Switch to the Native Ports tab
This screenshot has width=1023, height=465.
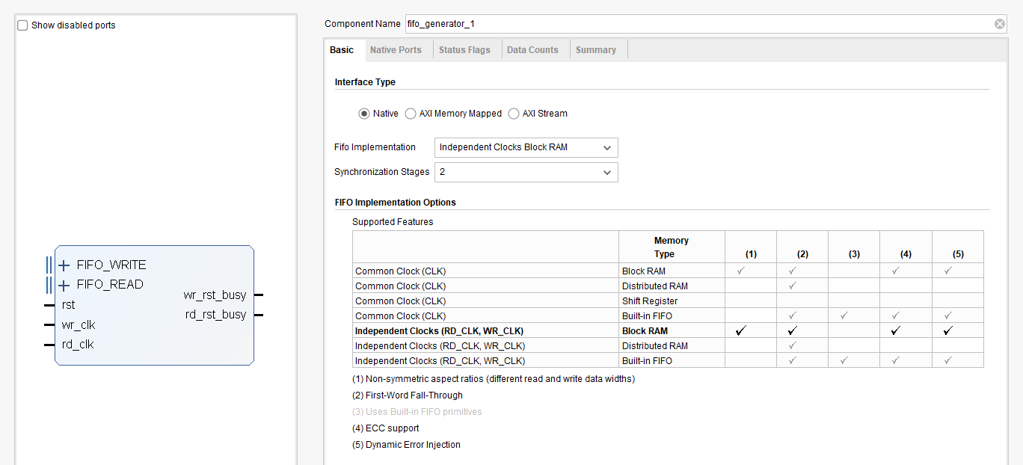pos(396,50)
